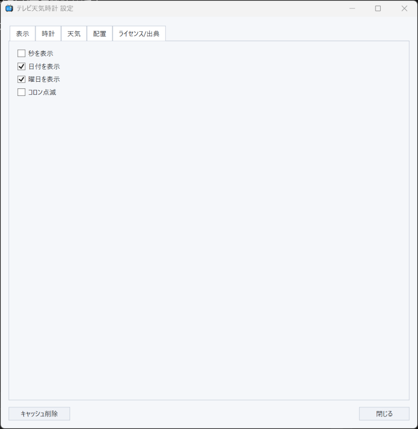The image size is (418, 429).
Task: Click the 閉じる button
Action: click(384, 413)
